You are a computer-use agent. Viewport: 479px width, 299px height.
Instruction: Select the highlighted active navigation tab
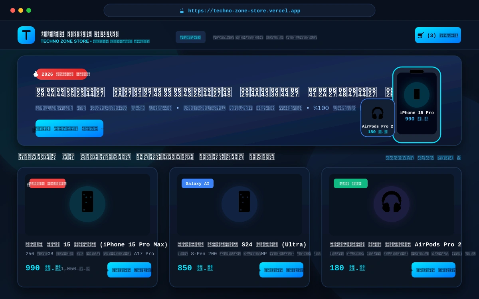coord(190,37)
